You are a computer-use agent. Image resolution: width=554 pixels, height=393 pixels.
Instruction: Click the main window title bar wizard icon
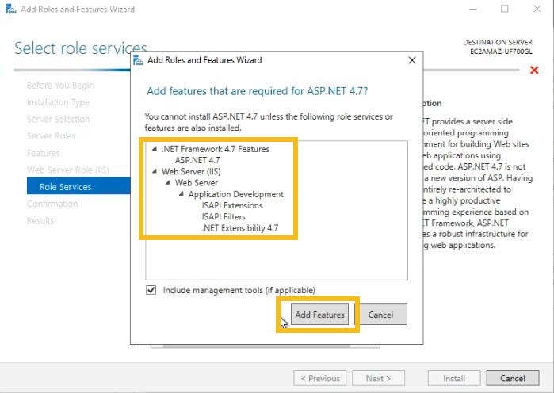(11, 9)
